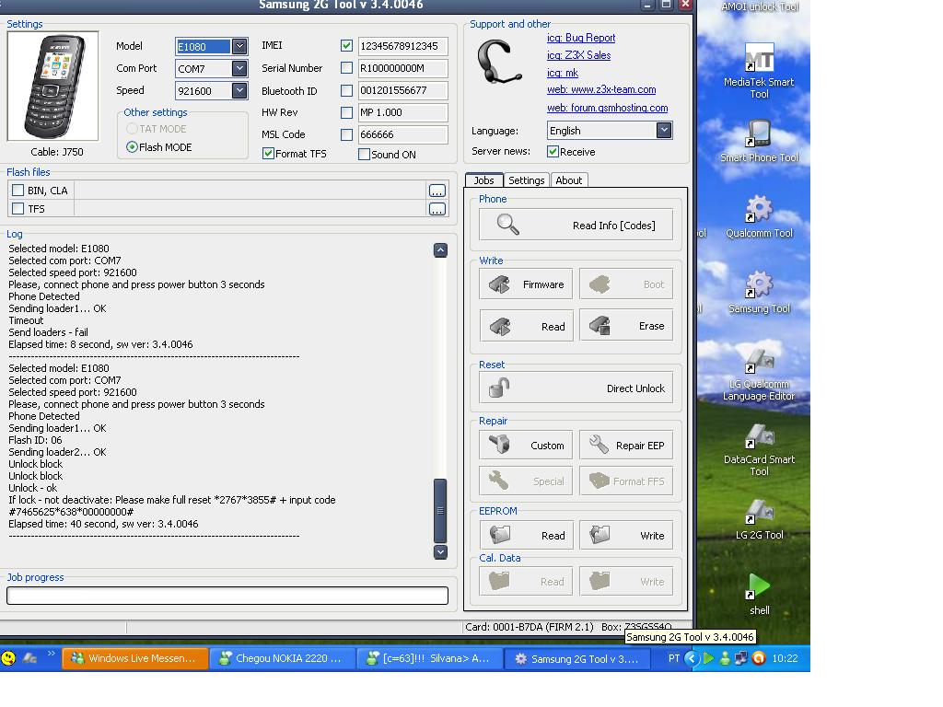The height and width of the screenshot is (707, 943).
Task: Click the MSL Code input field
Action: pyautogui.click(x=403, y=134)
